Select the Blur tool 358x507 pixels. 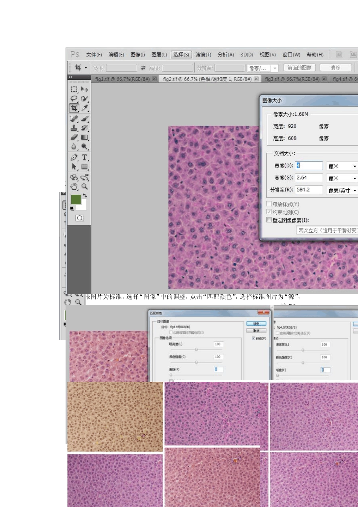click(74, 146)
